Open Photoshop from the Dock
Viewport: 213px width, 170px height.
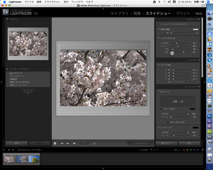click(210, 116)
